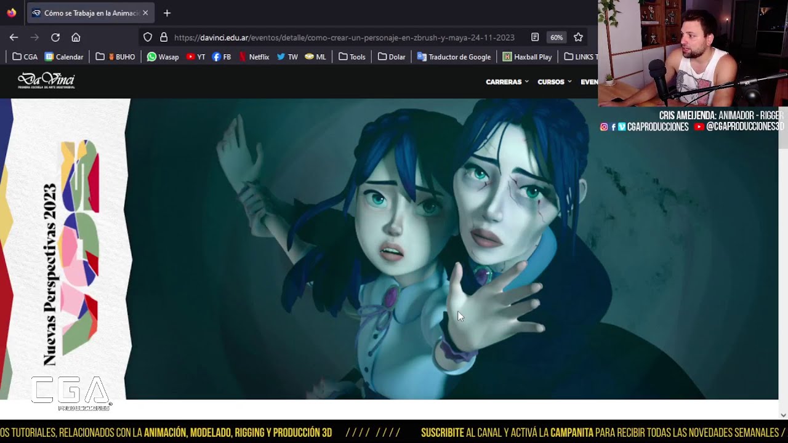The image size is (788, 443).
Task: Expand the CURSOS menu
Action: click(555, 82)
